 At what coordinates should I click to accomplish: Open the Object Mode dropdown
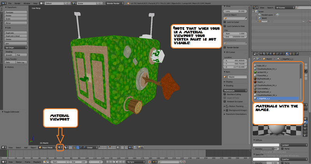tap(47, 148)
